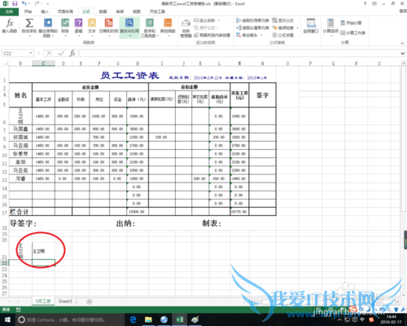Click the New Sheet plus button

[89, 302]
